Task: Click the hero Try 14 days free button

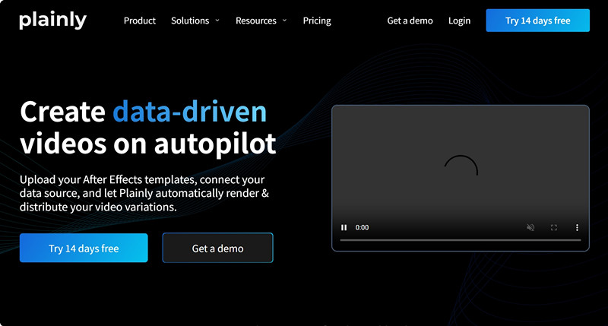Action: tap(84, 248)
